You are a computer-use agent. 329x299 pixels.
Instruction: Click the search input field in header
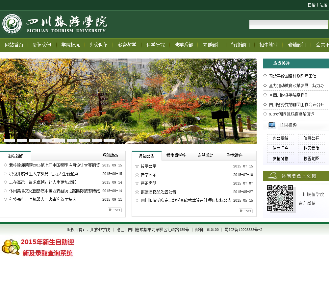[x=289, y=25]
